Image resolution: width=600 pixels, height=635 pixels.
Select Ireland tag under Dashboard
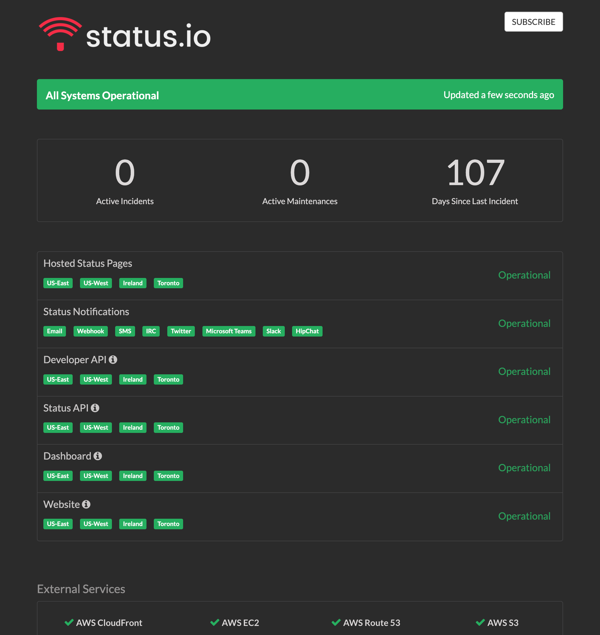133,476
